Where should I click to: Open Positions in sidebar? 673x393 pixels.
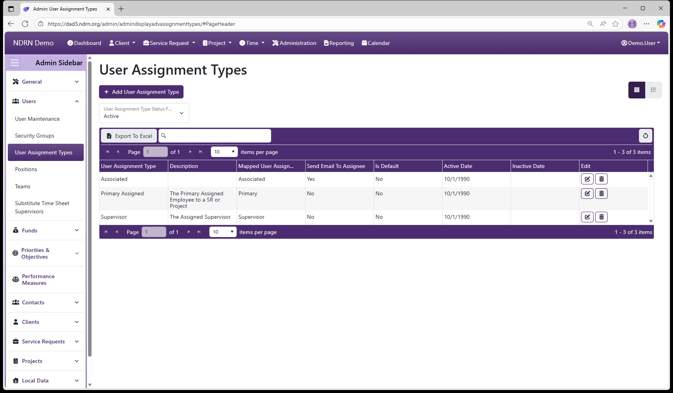click(x=46, y=169)
